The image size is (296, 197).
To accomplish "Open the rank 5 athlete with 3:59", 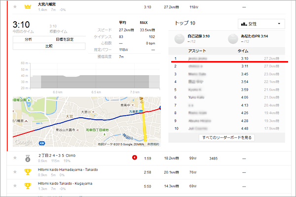I will click(x=195, y=90).
